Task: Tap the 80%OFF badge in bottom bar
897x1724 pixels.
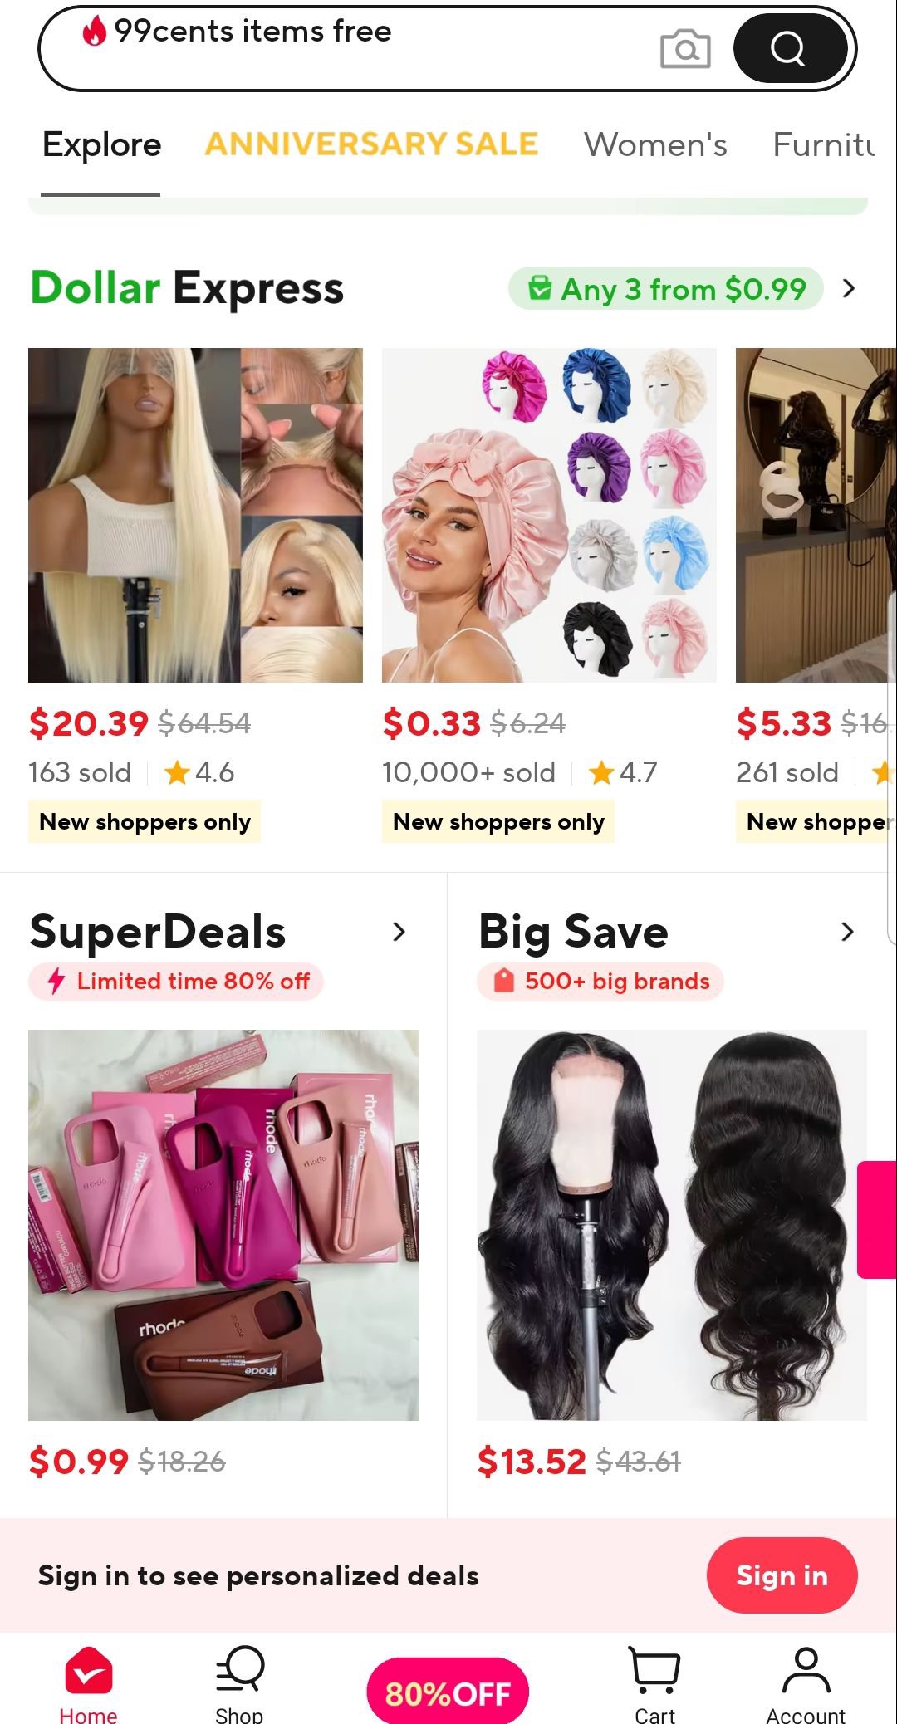Action: pos(448,1692)
